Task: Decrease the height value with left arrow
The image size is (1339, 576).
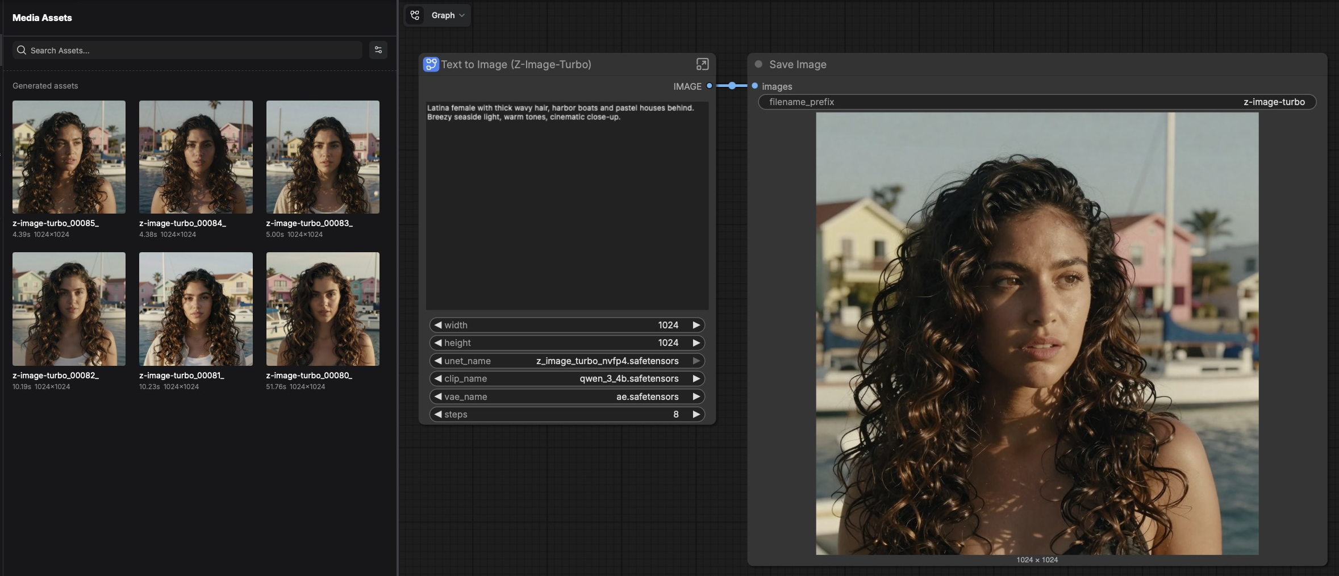Action: click(438, 343)
